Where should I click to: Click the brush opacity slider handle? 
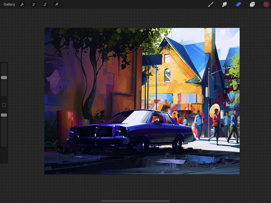coord(4,115)
